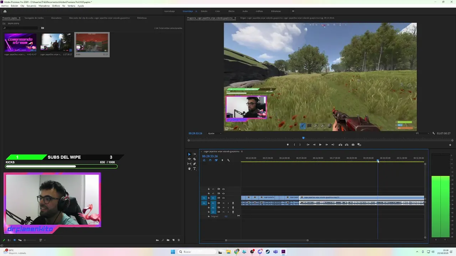Click the Lift button in Program monitor
Screen dimensions: 456x256
[x=340, y=145]
